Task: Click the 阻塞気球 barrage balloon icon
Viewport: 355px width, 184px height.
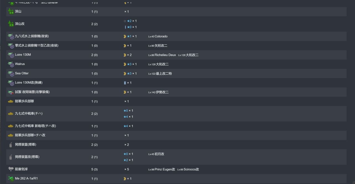Action: (11, 169)
